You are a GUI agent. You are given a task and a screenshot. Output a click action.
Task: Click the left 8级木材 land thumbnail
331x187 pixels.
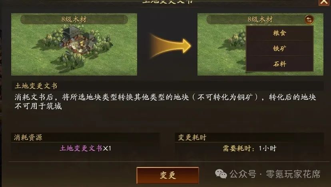point(74,44)
